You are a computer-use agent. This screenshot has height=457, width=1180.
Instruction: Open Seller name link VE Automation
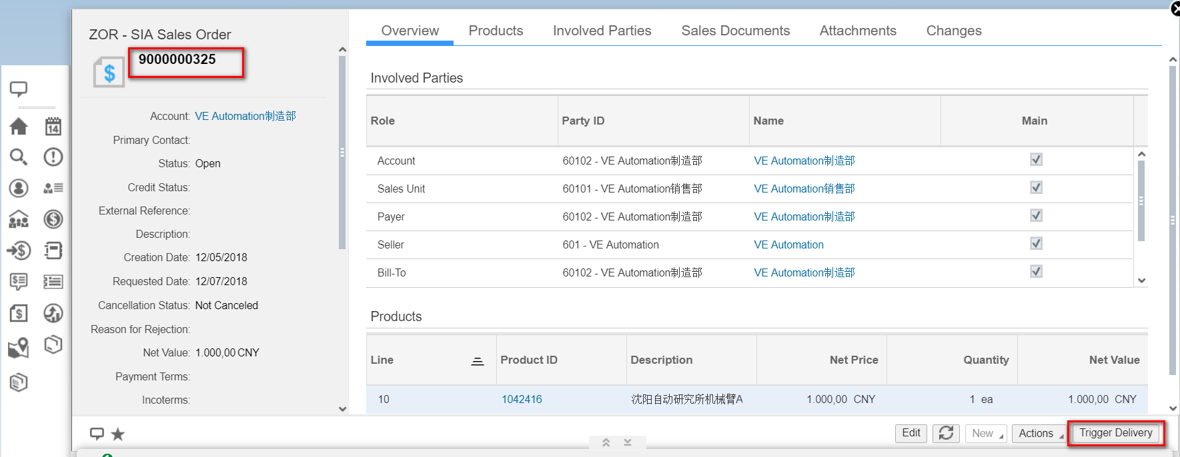(788, 244)
